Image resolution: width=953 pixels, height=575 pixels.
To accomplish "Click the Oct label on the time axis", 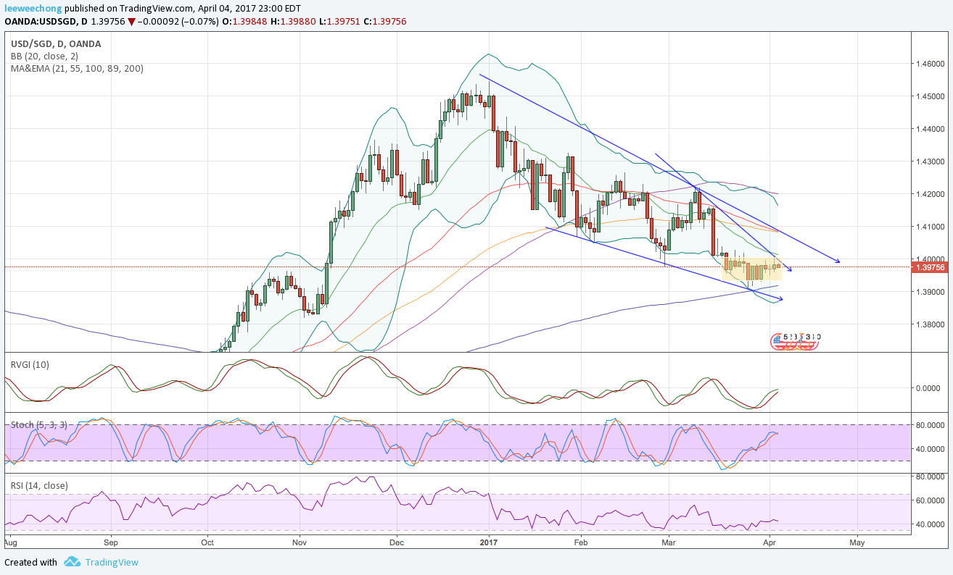I will [207, 541].
